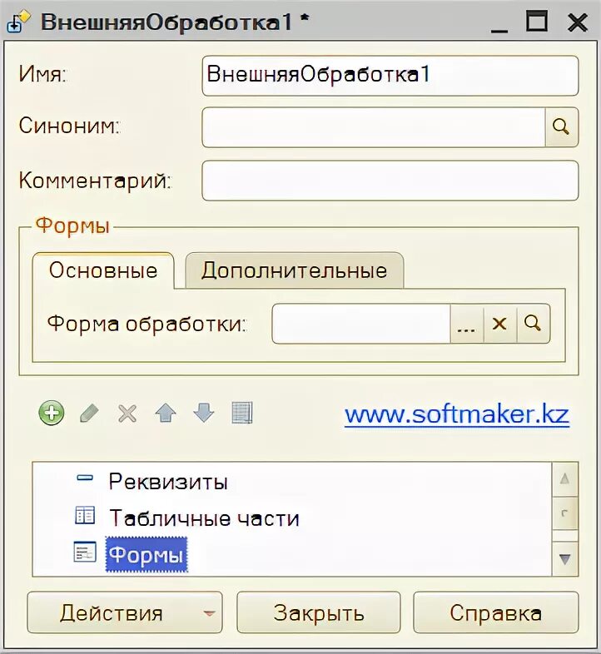Screen dimensions: 601x654
Task: Select Реквизиты in the tree list
Action: coord(168,482)
